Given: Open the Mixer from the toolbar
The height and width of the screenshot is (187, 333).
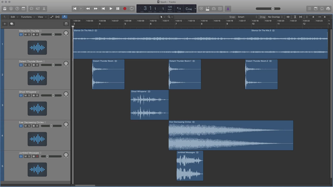Looking at the screenshot, I should 38,9.
